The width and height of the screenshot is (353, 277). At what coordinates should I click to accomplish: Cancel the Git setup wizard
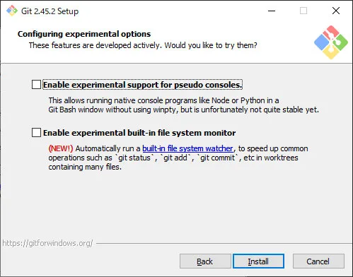coord(318,261)
